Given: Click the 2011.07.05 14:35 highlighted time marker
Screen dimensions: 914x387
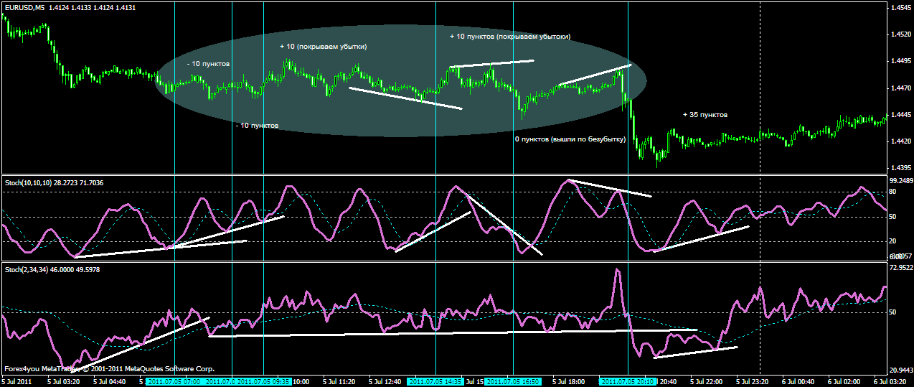Looking at the screenshot, I should coord(436,382).
